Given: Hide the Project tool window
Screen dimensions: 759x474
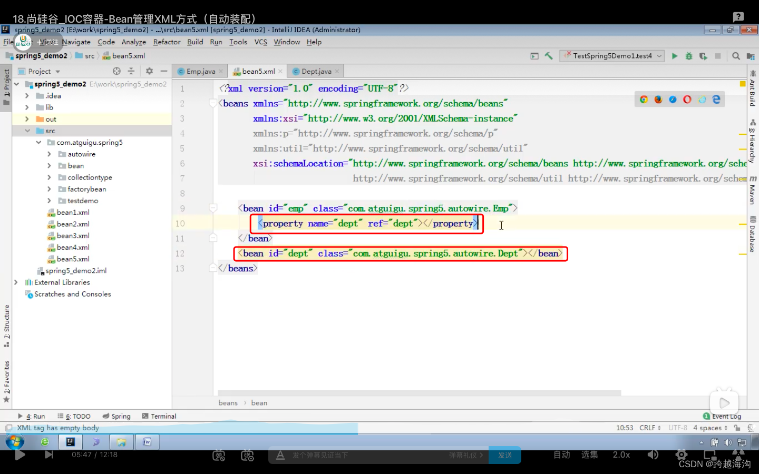Looking at the screenshot, I should (164, 71).
